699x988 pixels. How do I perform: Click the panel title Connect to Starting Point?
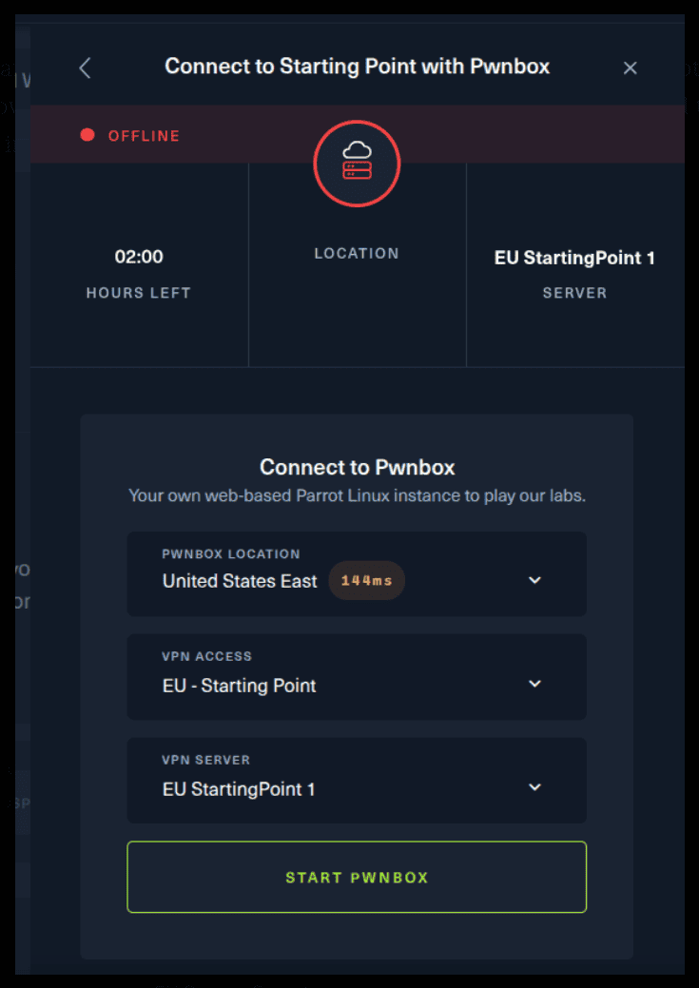[357, 67]
